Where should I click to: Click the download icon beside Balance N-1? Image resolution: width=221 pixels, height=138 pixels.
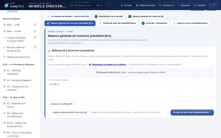[x=49, y=51]
